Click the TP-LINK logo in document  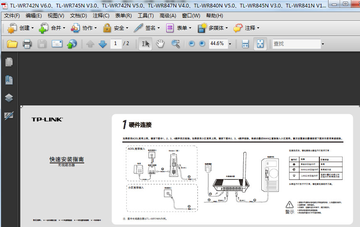pos(47,119)
